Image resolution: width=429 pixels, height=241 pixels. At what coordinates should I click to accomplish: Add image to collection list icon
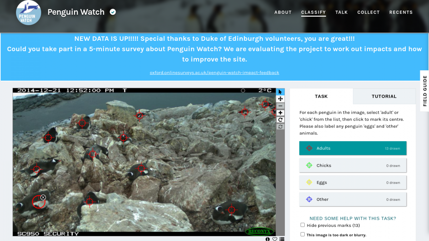tap(282, 239)
